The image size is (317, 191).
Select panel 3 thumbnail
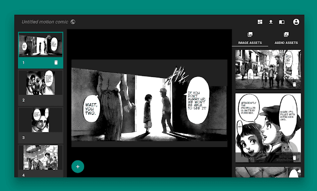click(41, 120)
